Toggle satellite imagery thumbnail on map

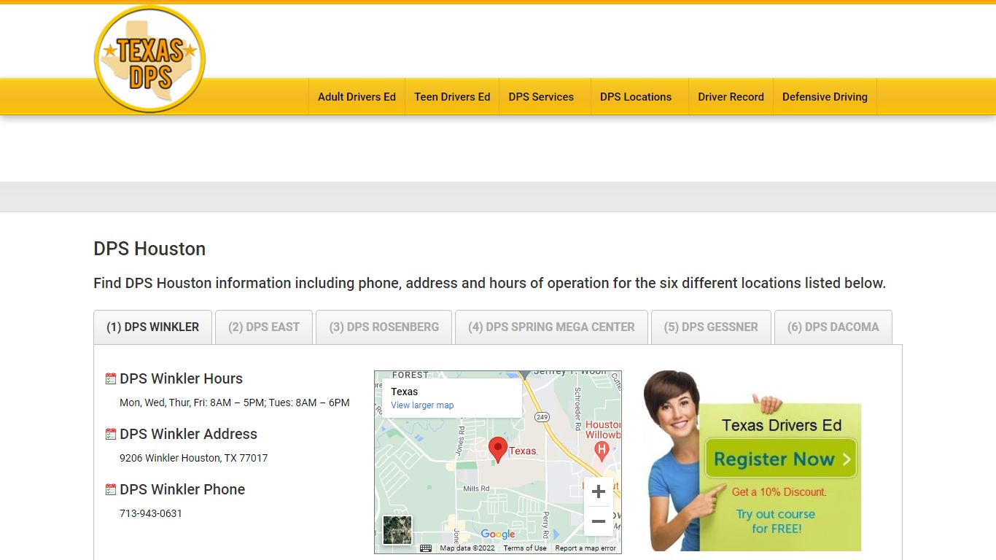pyautogui.click(x=397, y=530)
